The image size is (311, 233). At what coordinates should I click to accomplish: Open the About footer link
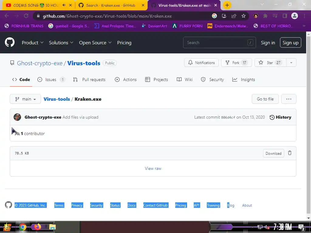247,205
